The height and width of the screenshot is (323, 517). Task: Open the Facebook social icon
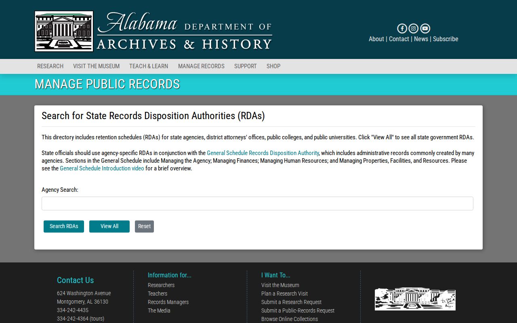click(402, 28)
